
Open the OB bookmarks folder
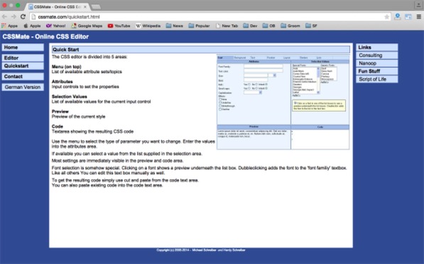(x=268, y=26)
